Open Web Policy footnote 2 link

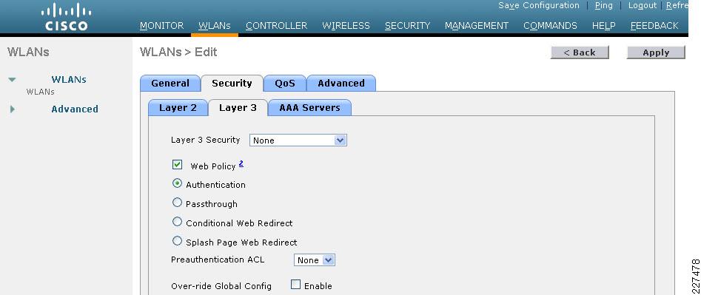(x=241, y=164)
